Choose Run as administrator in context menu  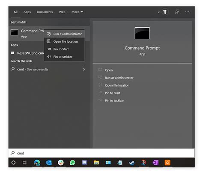[64, 34]
